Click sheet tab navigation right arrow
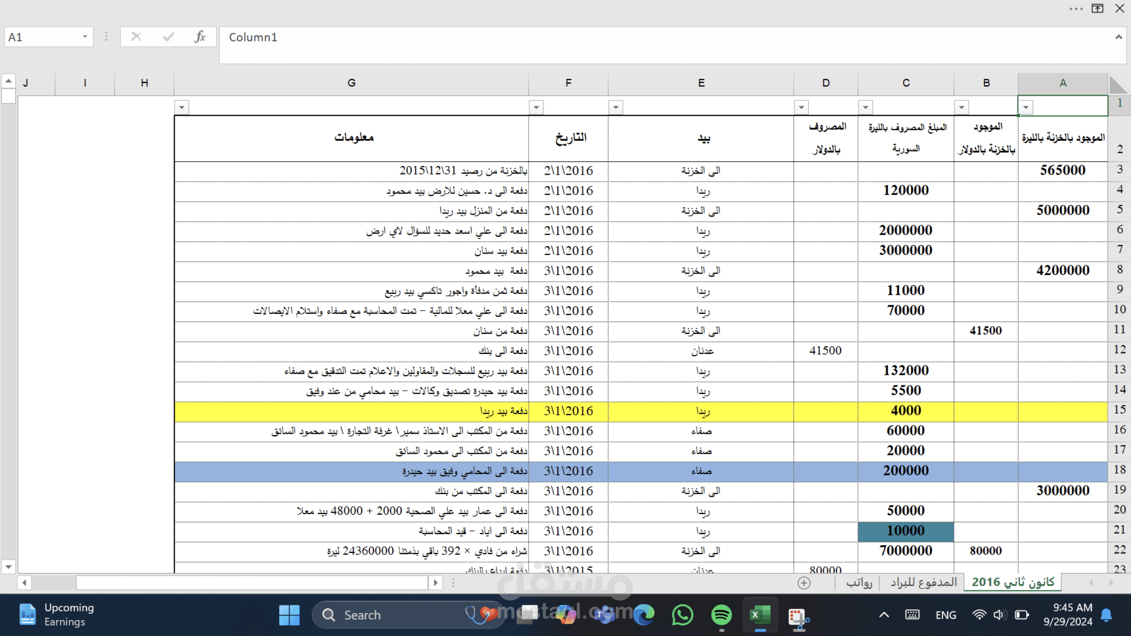This screenshot has height=636, width=1131. (x=1111, y=583)
